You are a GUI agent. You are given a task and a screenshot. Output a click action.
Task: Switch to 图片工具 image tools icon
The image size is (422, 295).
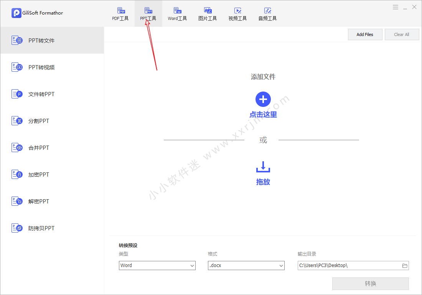coord(208,11)
